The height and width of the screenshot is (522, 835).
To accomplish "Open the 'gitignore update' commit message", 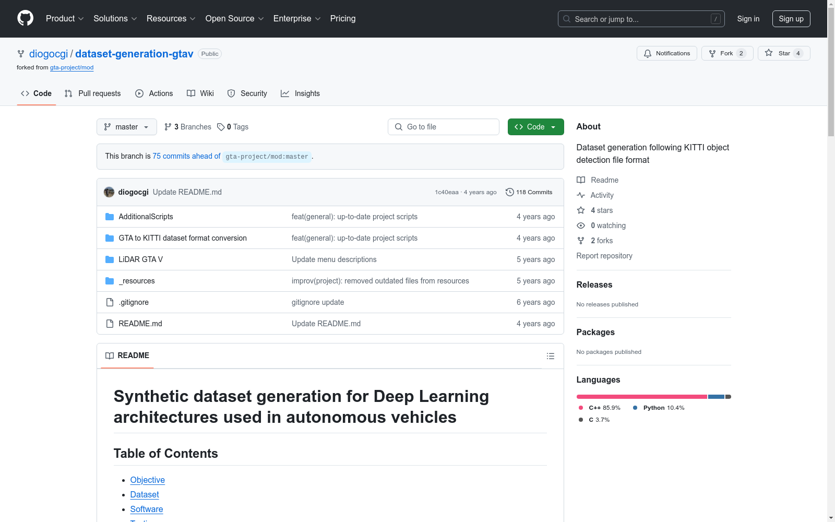I will (318, 302).
